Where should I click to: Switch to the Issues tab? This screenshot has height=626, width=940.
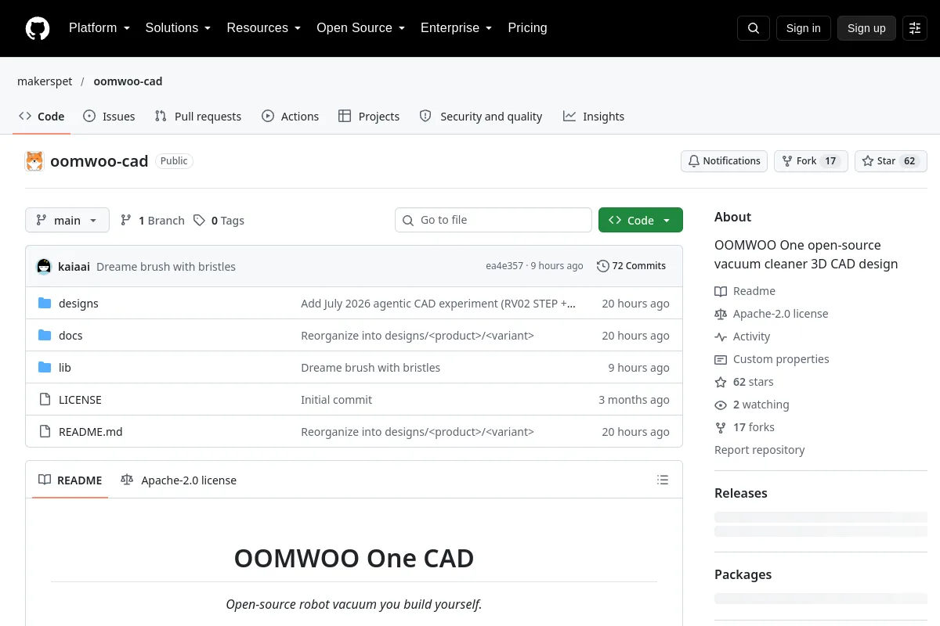click(109, 116)
